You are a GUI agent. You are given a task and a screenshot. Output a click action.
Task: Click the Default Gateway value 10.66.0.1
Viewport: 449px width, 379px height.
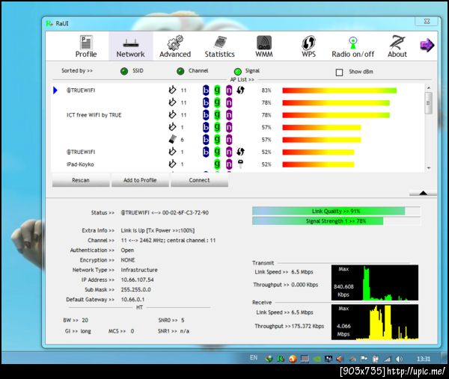(x=132, y=300)
